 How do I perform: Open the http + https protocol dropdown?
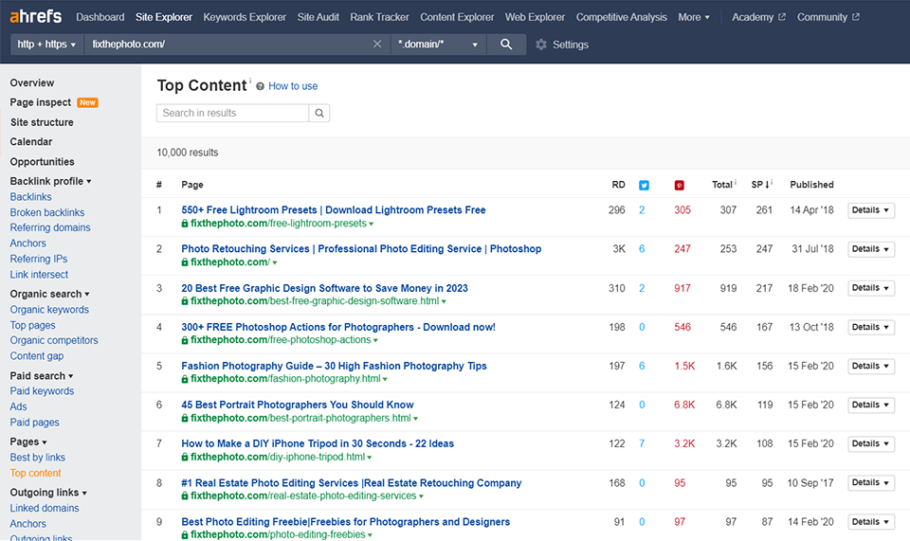click(x=46, y=45)
